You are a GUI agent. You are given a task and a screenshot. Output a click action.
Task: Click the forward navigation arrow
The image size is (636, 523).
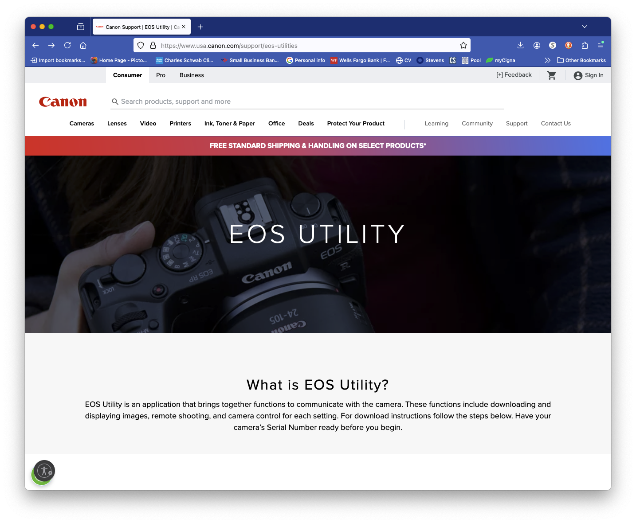point(51,45)
